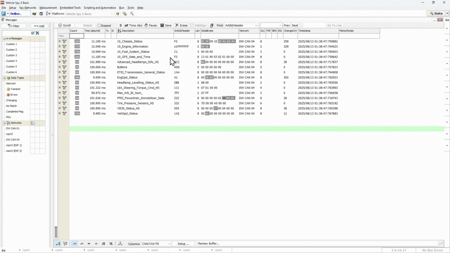The height and width of the screenshot is (253, 450).
Task: Save the message buffer with Save icon
Action: 166,25
